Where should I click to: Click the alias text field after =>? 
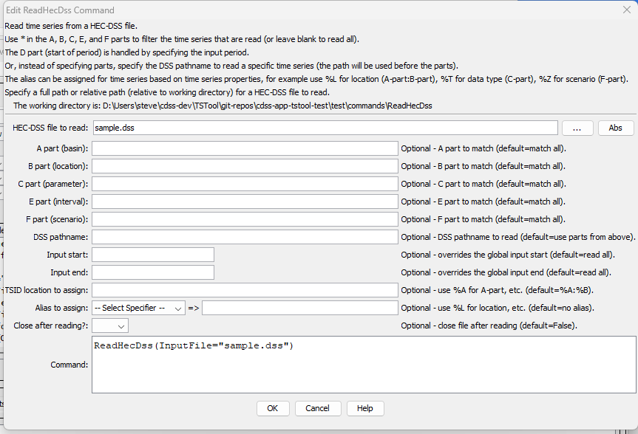point(300,308)
